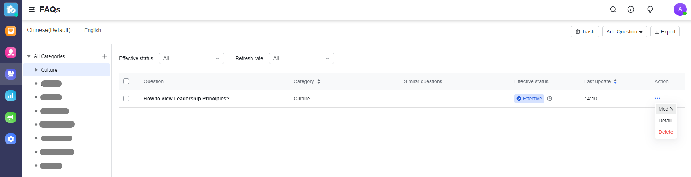This screenshot has height=177, width=691.
Task: Select Delete in the action menu
Action: tap(665, 132)
